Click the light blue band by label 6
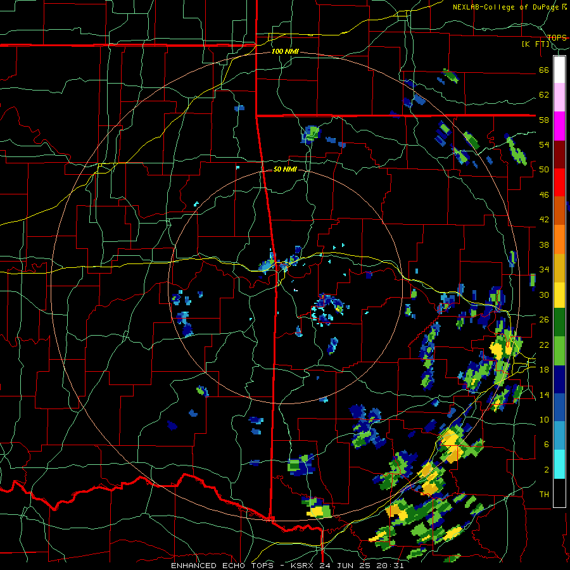 (559, 436)
